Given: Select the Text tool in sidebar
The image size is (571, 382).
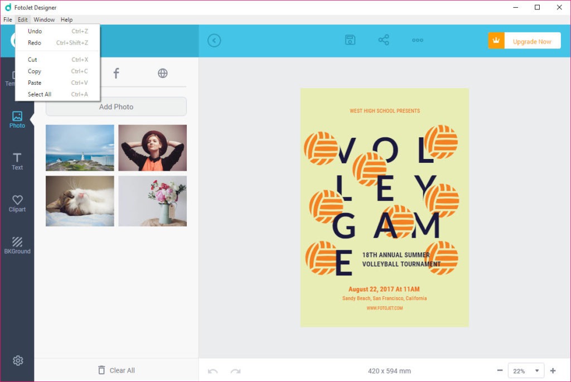Looking at the screenshot, I should pyautogui.click(x=17, y=161).
